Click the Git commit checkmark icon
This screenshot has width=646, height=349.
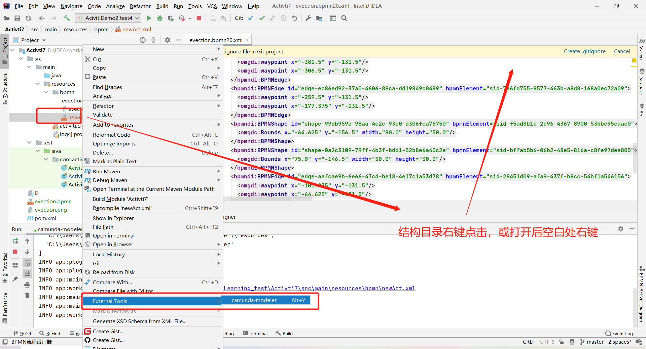click(x=262, y=18)
